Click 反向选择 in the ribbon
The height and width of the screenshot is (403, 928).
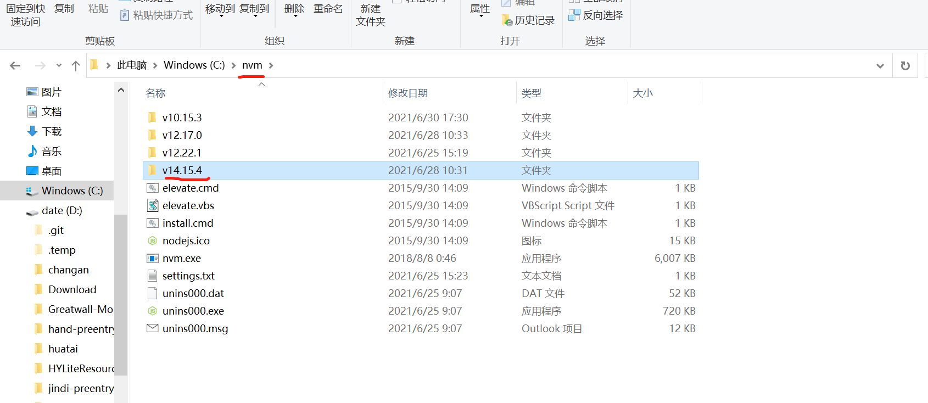coord(596,15)
